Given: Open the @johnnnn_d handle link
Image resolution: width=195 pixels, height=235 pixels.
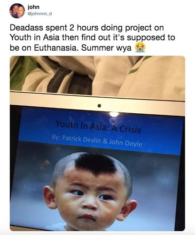Looking at the screenshot, I should tap(40, 14).
